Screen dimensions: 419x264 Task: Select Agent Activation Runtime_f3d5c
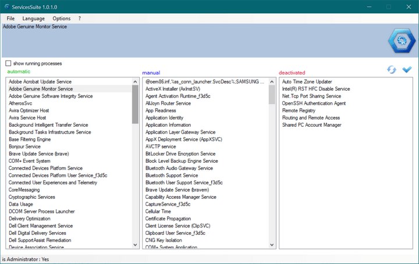[x=177, y=96]
